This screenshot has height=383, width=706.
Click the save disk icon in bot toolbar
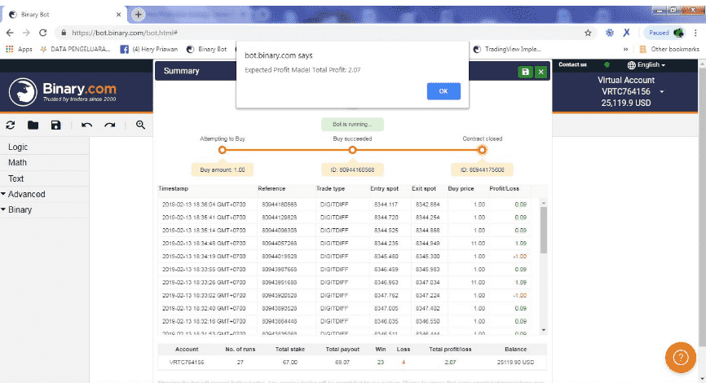pos(55,125)
